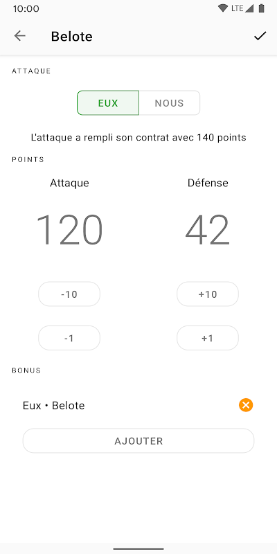Tap the LTE network label
This screenshot has height=554, width=277.
click(x=237, y=8)
